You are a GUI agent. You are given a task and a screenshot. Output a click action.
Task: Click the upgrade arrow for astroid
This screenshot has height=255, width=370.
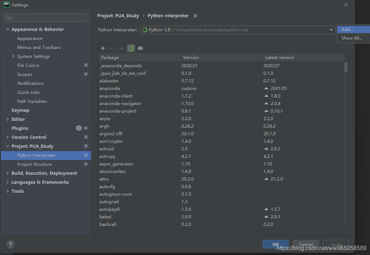(x=266, y=149)
